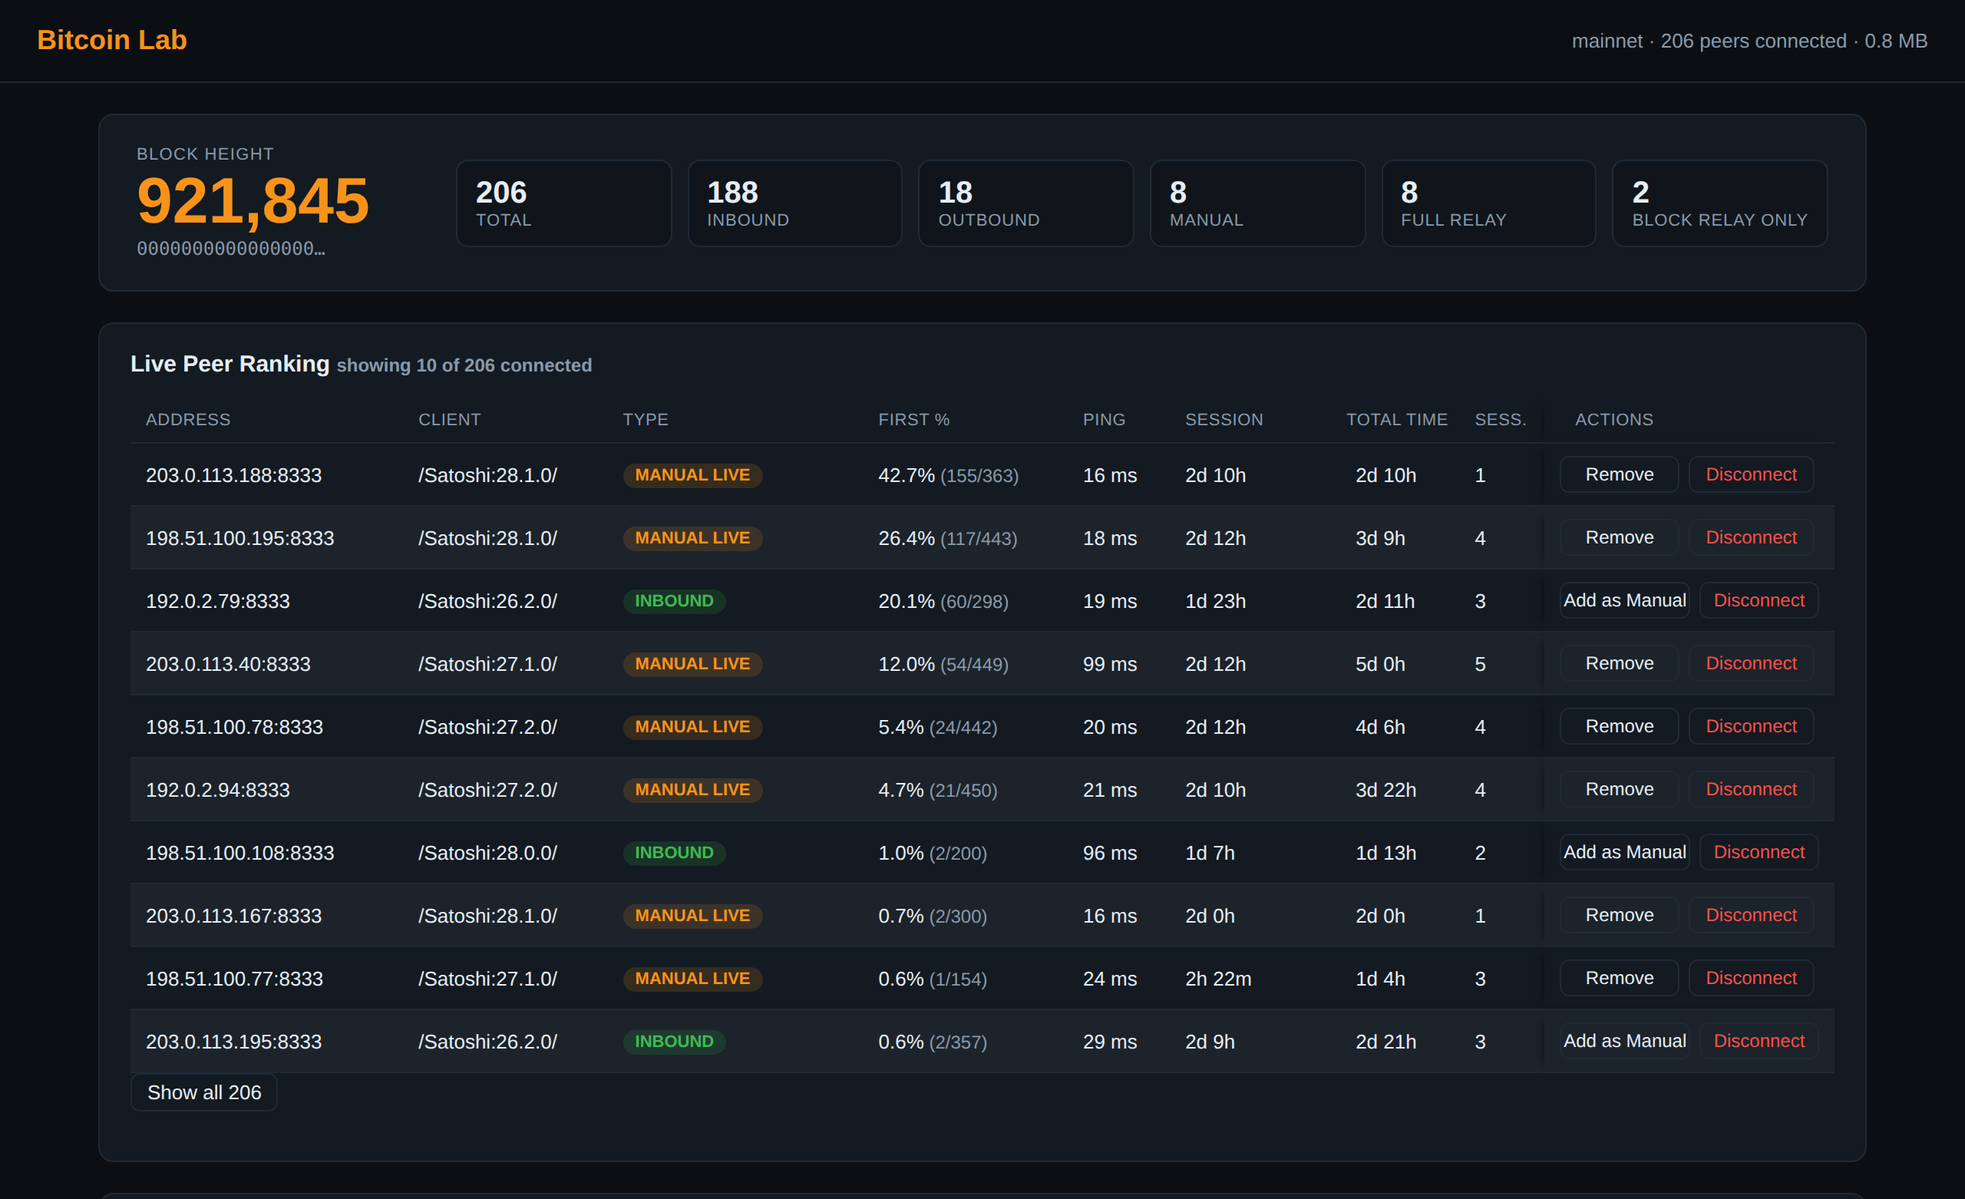Viewport: 1965px width, 1199px height.
Task: Select the 2 Block Relay Only card
Action: (x=1719, y=203)
